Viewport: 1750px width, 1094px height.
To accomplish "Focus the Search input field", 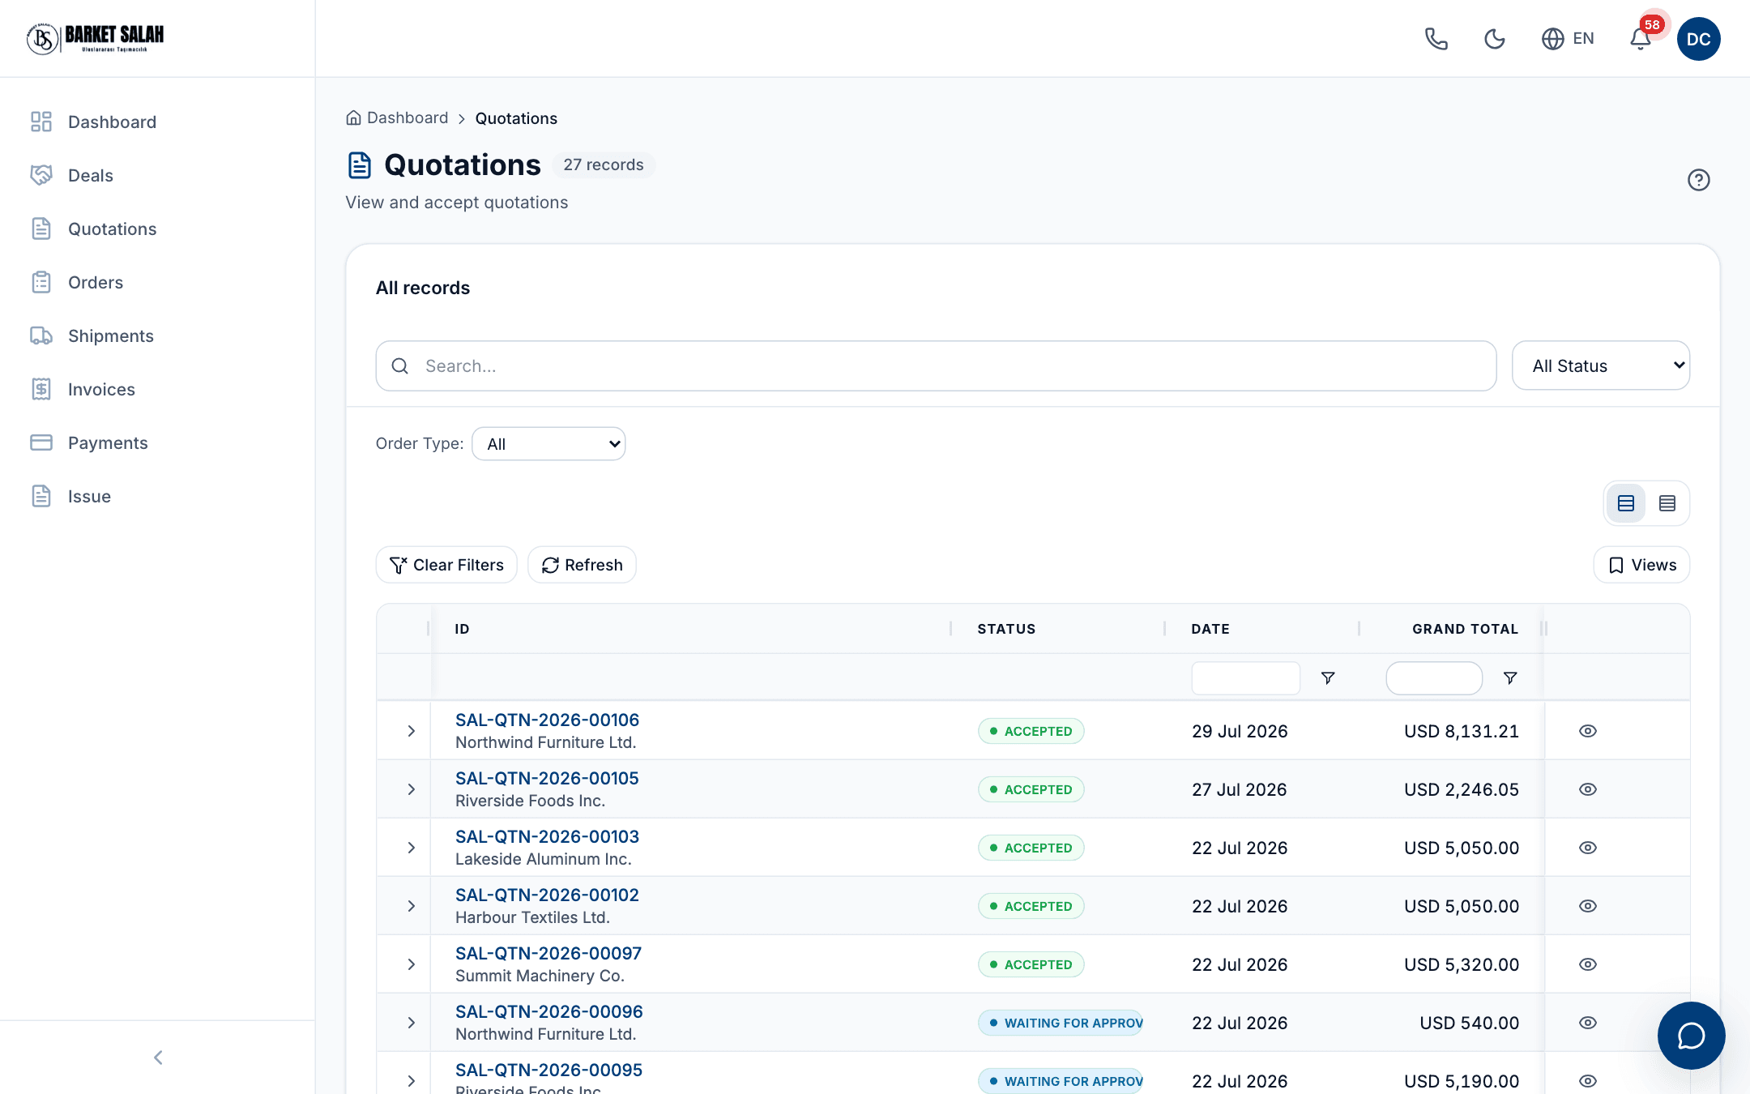I will coord(936,366).
